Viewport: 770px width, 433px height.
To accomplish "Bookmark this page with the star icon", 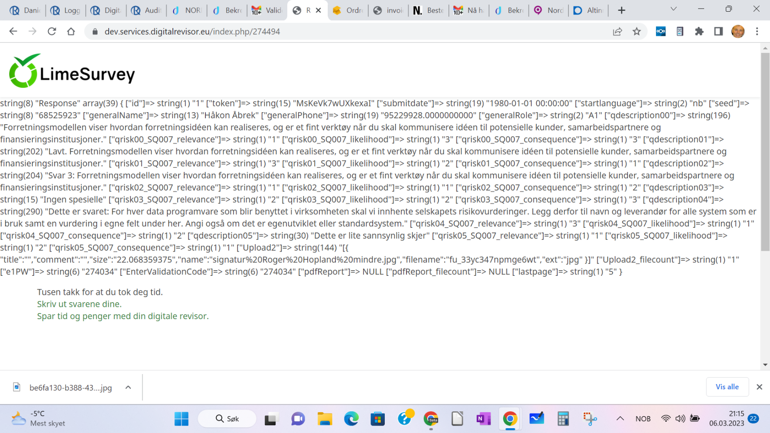I will click(637, 31).
